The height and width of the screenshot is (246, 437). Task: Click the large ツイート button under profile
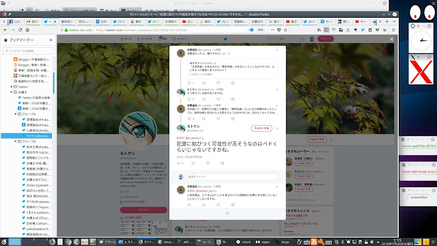pos(143,210)
